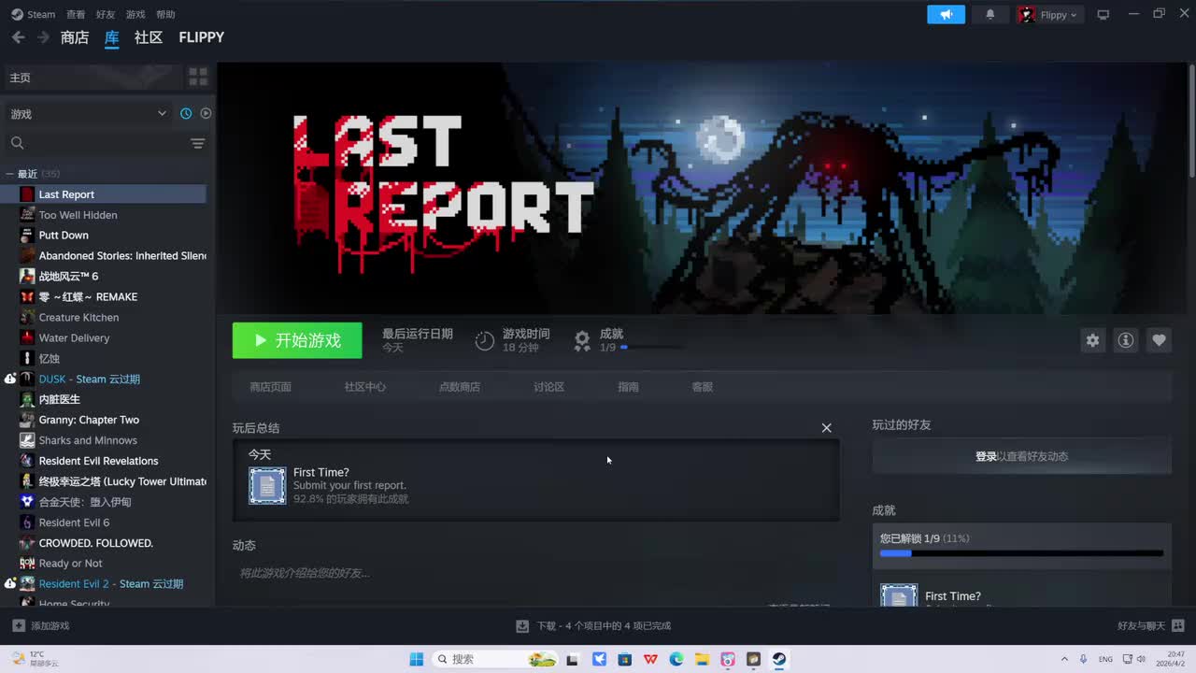Select Too Well Hidden in the game list
Viewport: 1196px width, 673px height.
click(x=78, y=215)
